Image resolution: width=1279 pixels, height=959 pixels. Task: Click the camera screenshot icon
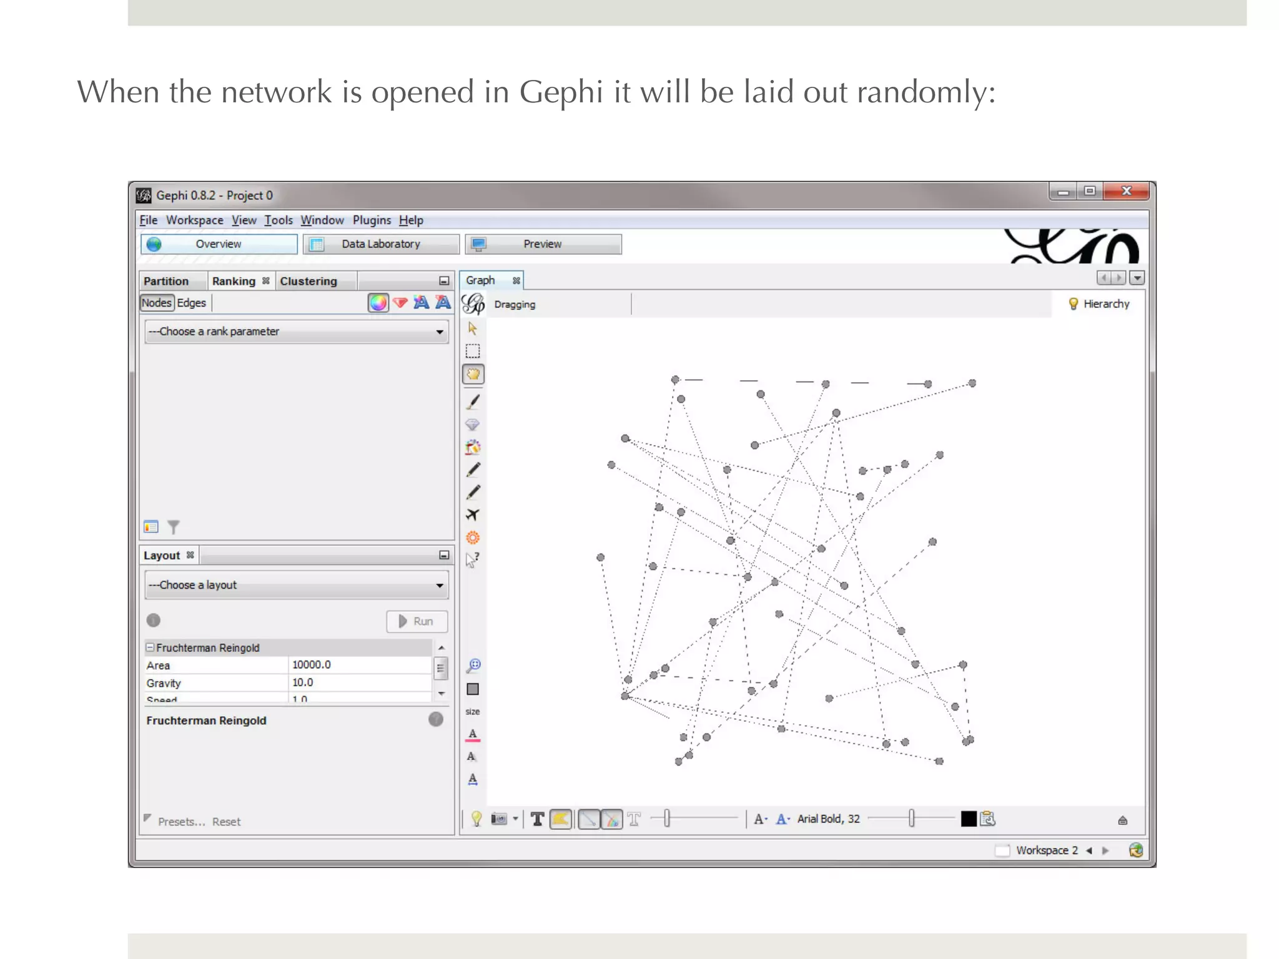499,819
